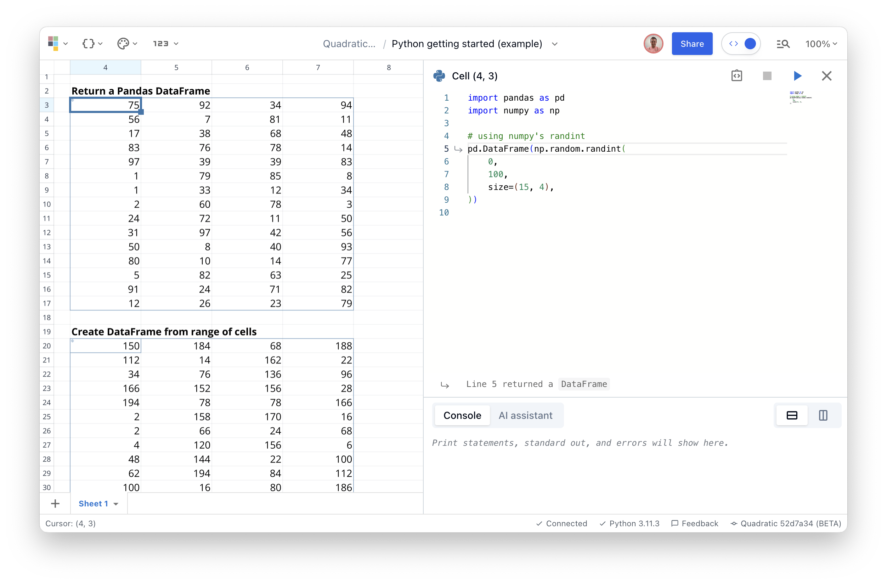
Task: Switch console to side-by-side layout
Action: tap(823, 415)
